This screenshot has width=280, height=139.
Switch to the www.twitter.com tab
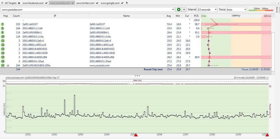coord(85,3)
